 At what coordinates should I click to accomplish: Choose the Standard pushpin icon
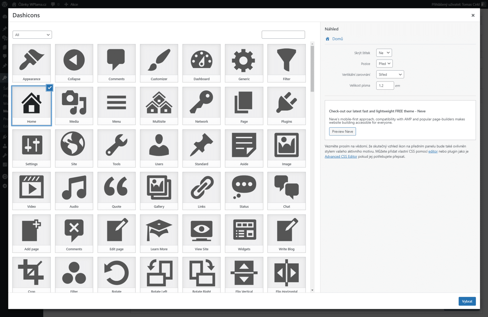[201, 148]
